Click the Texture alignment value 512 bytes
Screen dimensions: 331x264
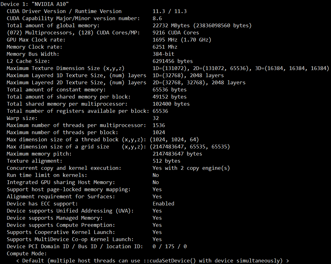166,161
